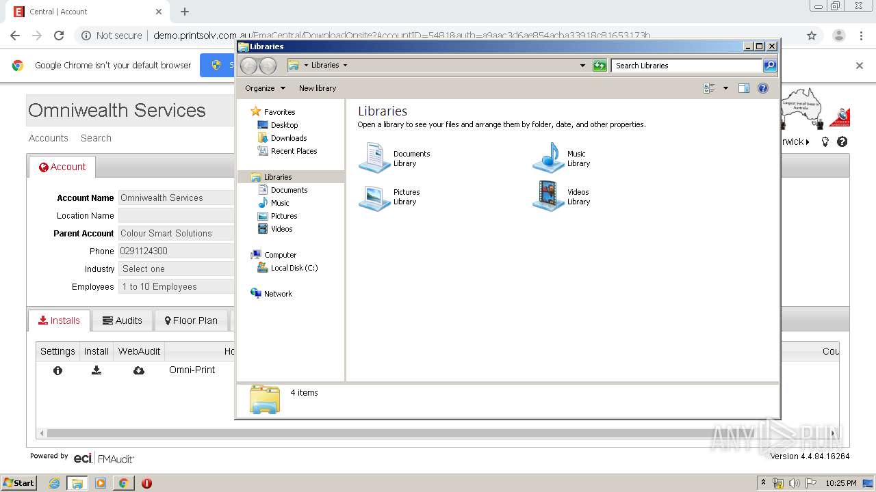Open the Organize dropdown menu
The image size is (876, 492).
pyautogui.click(x=265, y=88)
